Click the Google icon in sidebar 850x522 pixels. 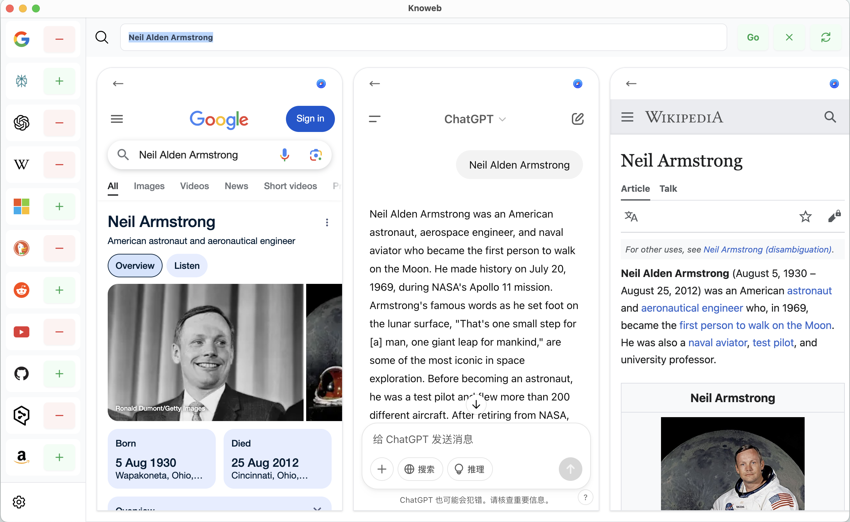[22, 39]
